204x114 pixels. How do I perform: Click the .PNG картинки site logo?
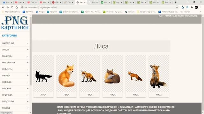(x=15, y=22)
